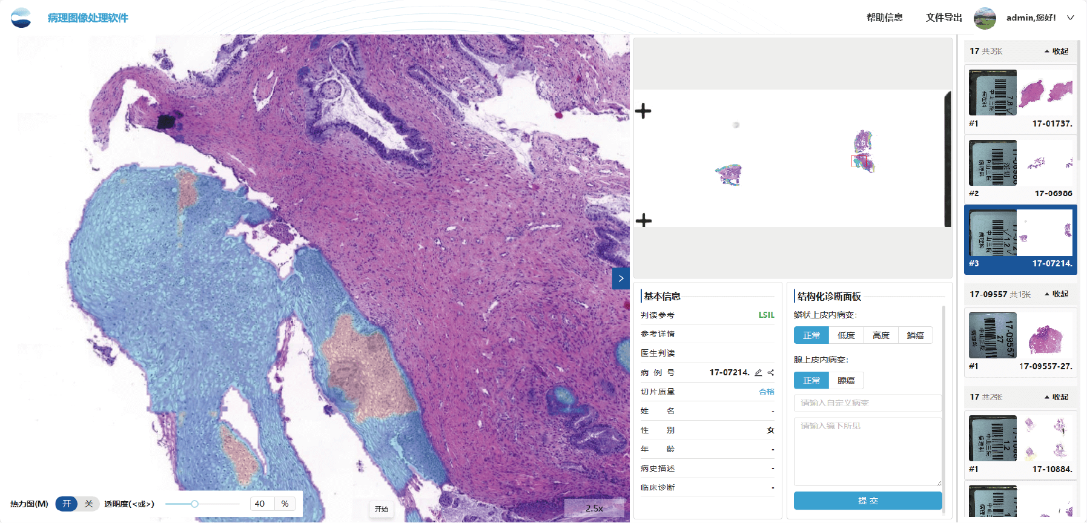Open selected slide thumbnail 17-07214
This screenshot has width=1087, height=523.
point(1020,240)
